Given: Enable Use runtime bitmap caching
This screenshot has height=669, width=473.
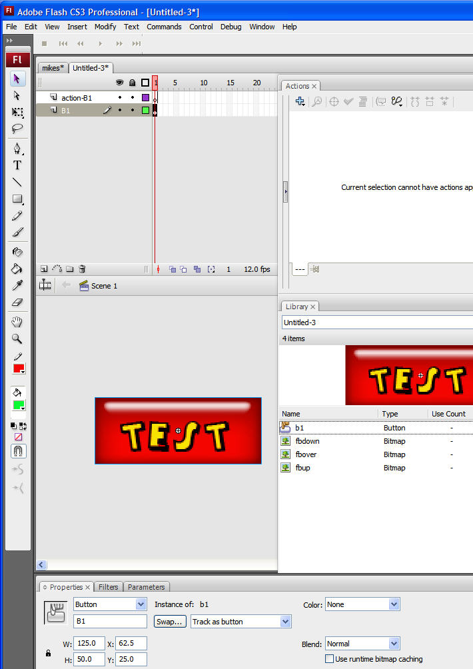Looking at the screenshot, I should [x=329, y=659].
